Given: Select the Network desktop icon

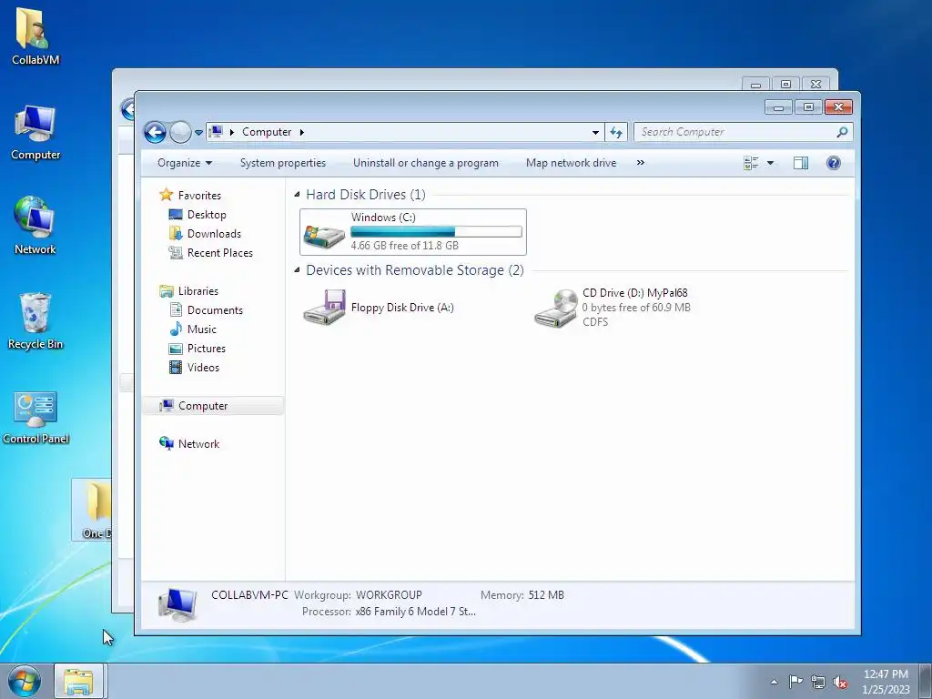Looking at the screenshot, I should pyautogui.click(x=35, y=226).
